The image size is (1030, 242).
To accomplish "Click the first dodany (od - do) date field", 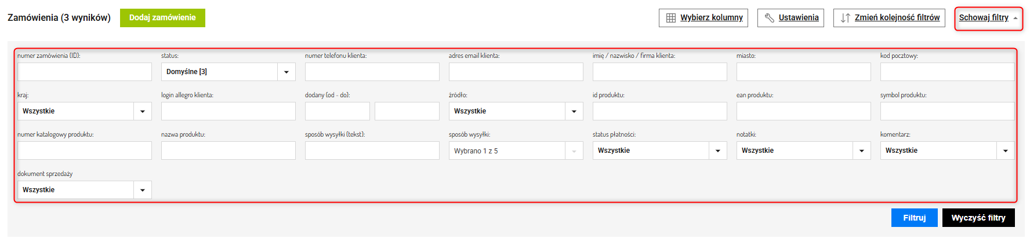I will point(338,111).
